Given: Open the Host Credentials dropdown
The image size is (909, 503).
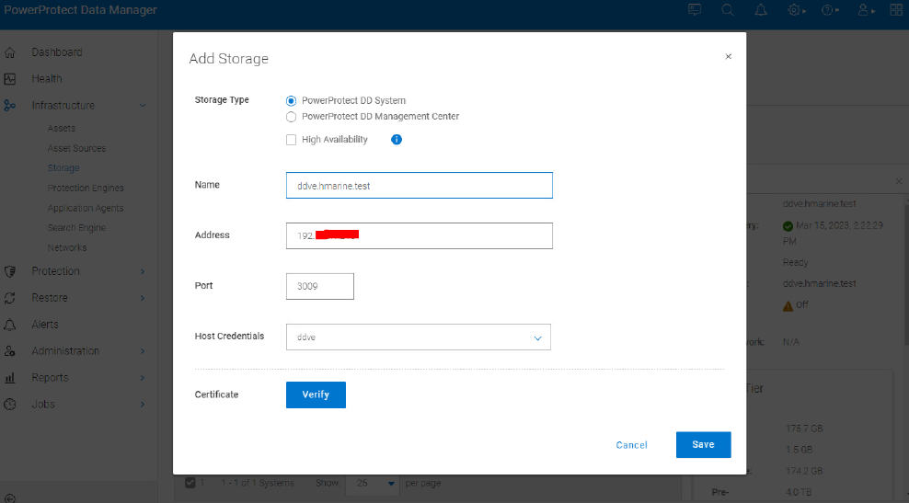Looking at the screenshot, I should (x=419, y=337).
